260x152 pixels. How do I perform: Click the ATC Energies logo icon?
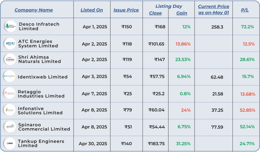tap(10, 44)
